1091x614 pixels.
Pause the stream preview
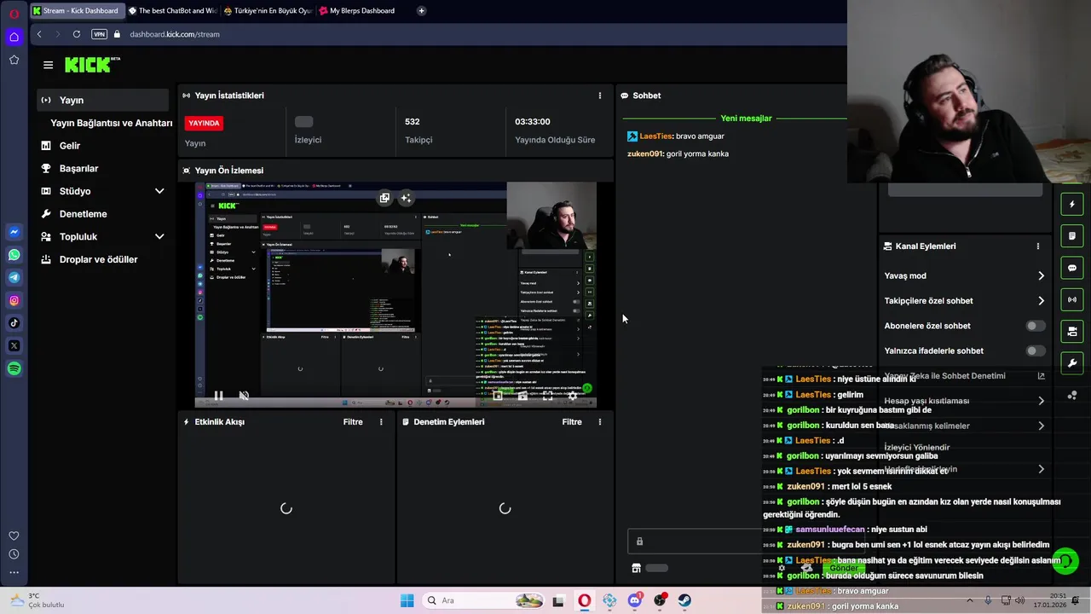pos(218,396)
